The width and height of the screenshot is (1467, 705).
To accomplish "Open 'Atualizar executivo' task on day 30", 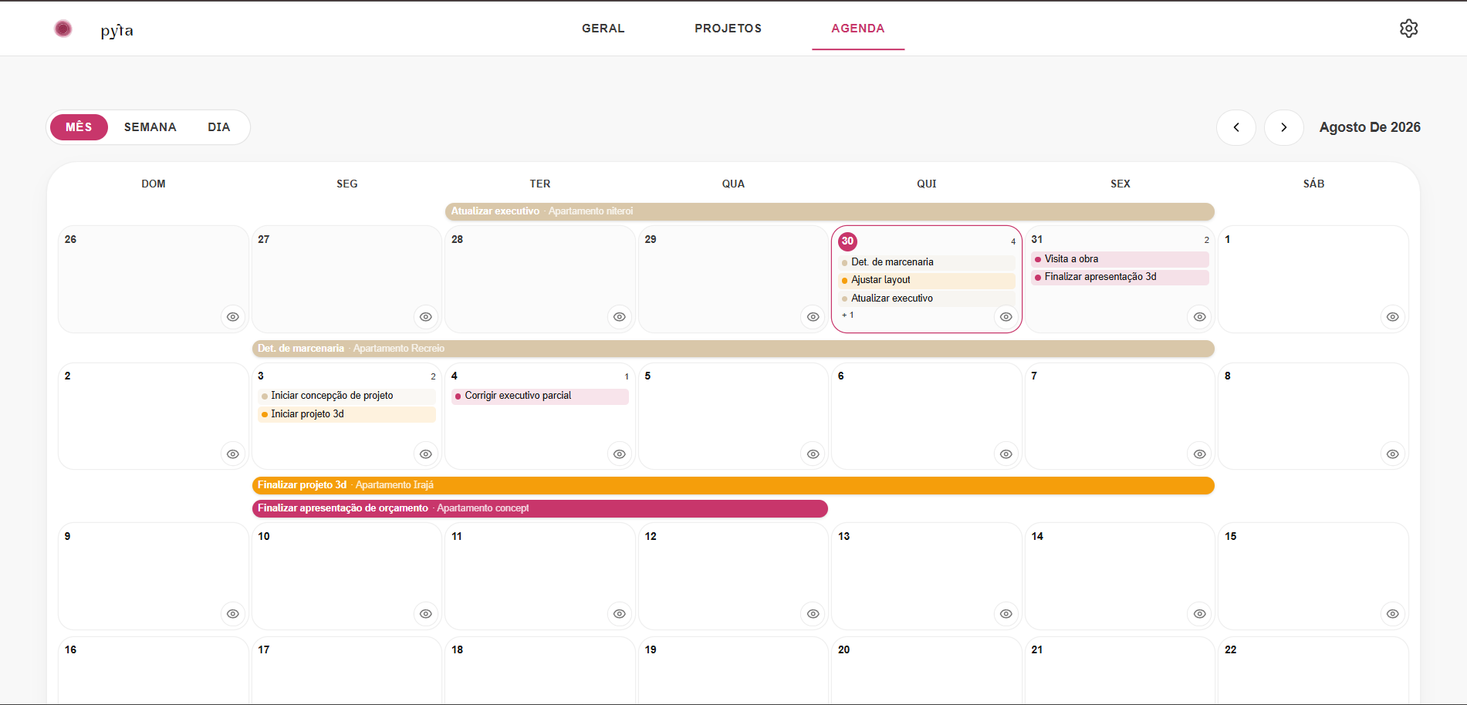I will coord(927,299).
